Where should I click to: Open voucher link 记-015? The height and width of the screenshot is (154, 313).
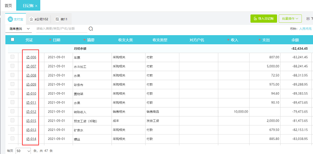[31, 121]
